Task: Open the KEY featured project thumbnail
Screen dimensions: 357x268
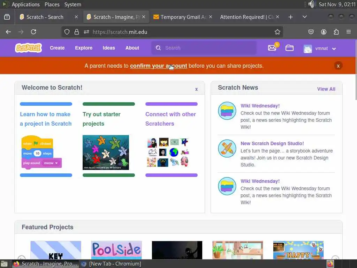Action: (x=56, y=250)
